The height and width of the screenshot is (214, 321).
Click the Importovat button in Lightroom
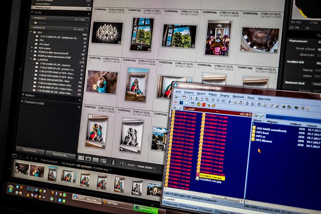point(30,150)
